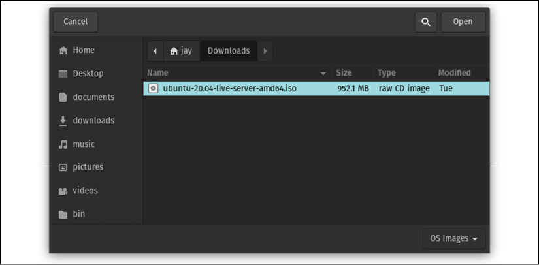Click the 952.1 MB size cell

[x=353, y=89]
